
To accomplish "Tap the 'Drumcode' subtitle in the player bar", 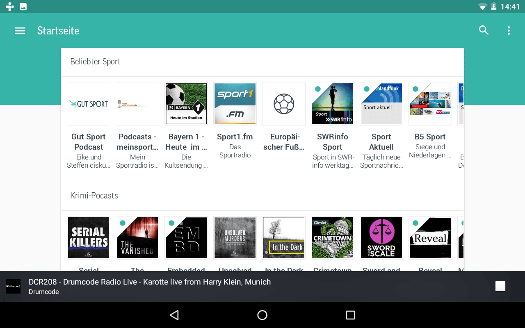I will pos(44,292).
